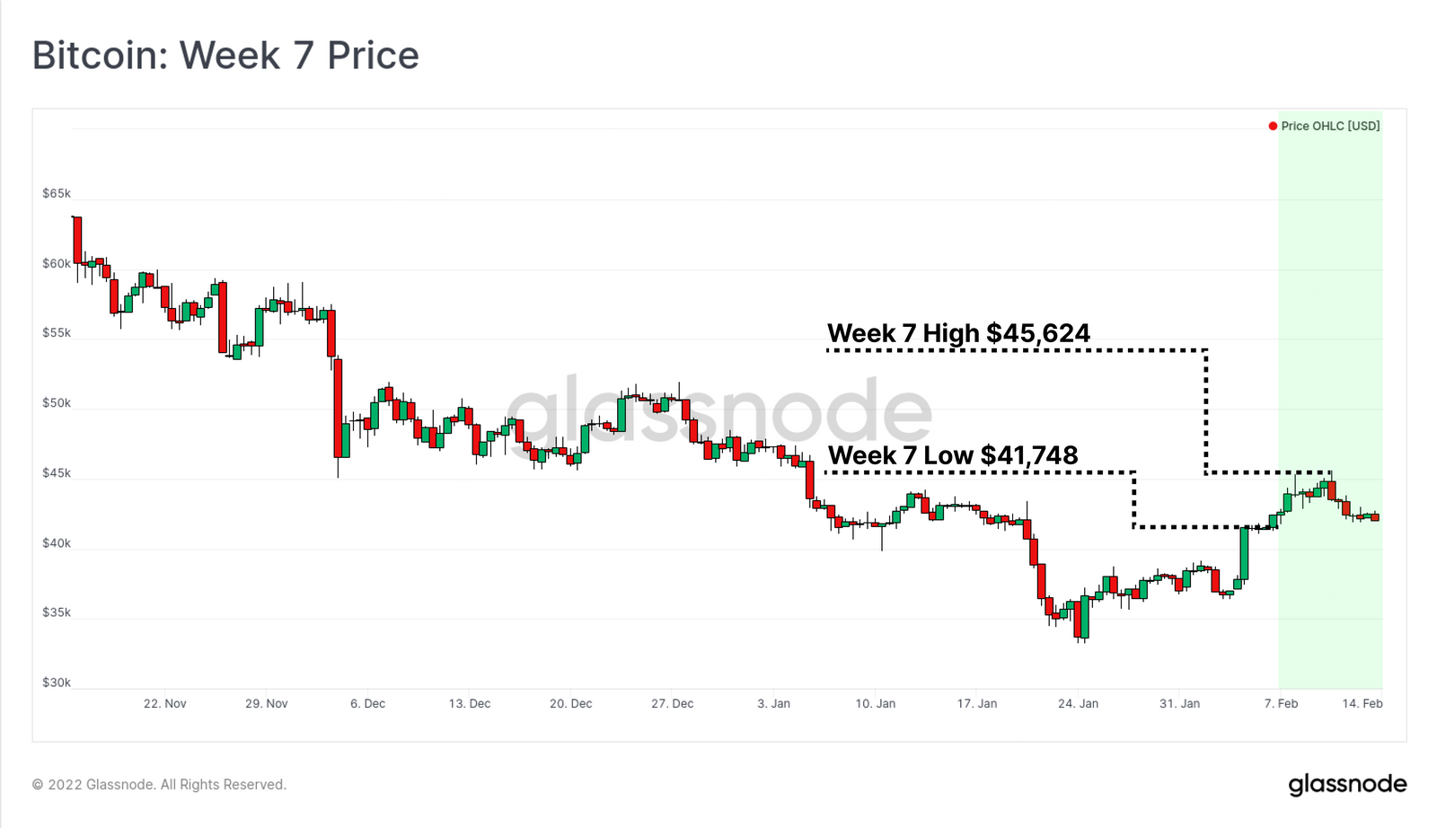Screen dimensions: 1437x828
Task: Click the Bitcoin: Week 7 Price title
Action: (x=225, y=56)
